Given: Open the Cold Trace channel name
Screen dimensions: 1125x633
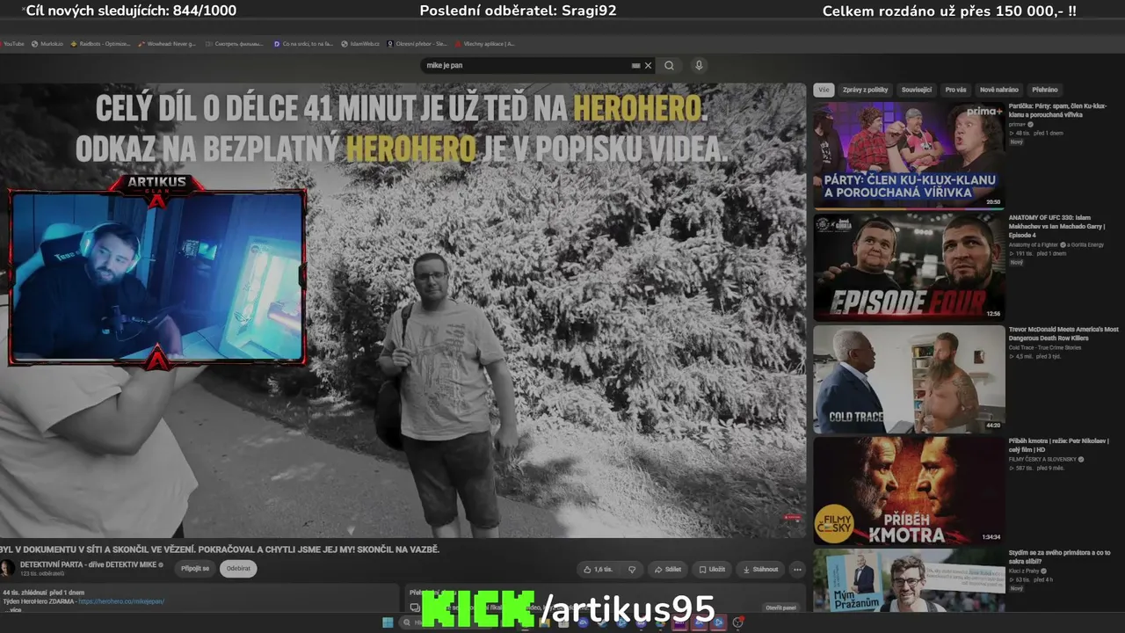Looking at the screenshot, I should point(1045,347).
